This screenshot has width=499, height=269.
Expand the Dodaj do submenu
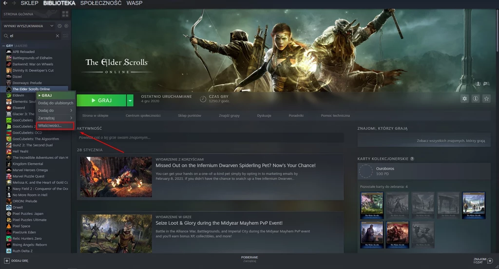coord(56,110)
